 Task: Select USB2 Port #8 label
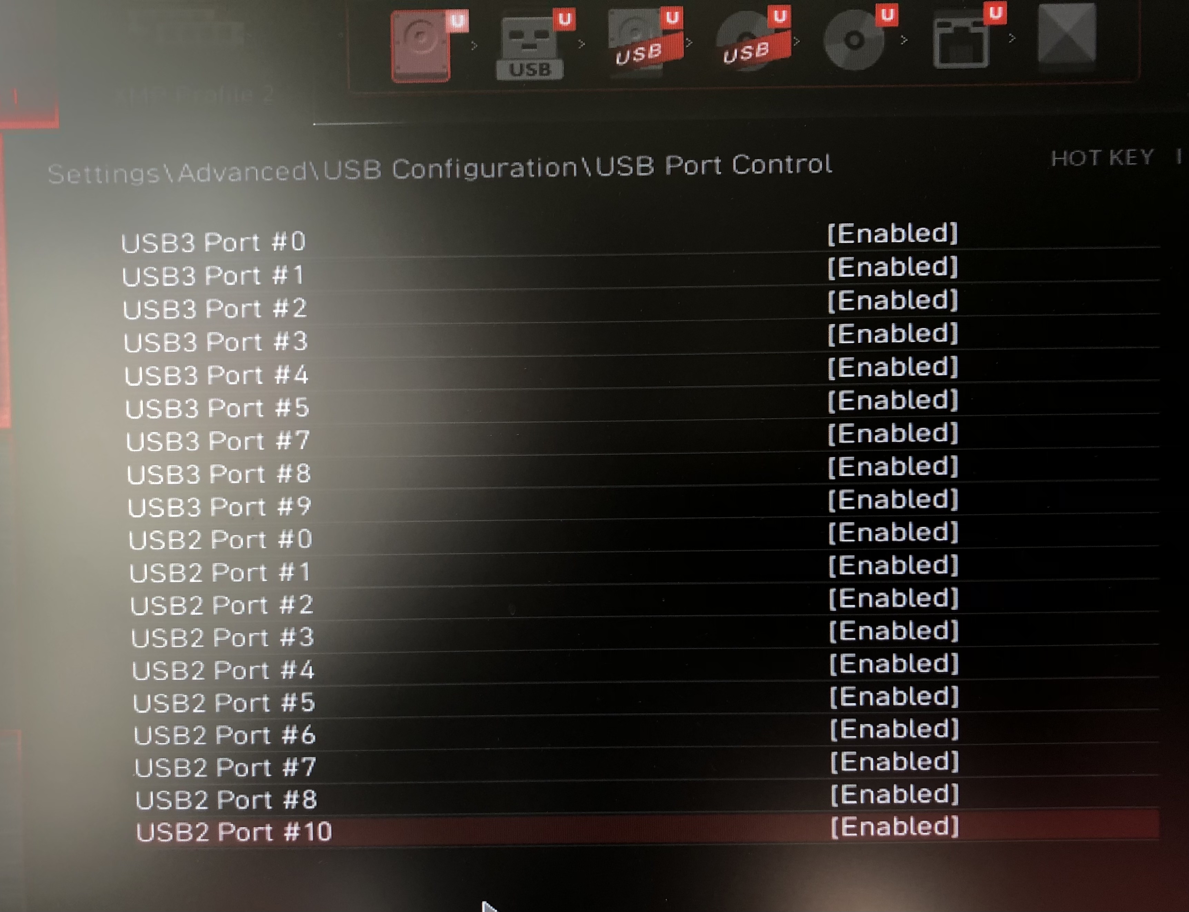(x=226, y=800)
